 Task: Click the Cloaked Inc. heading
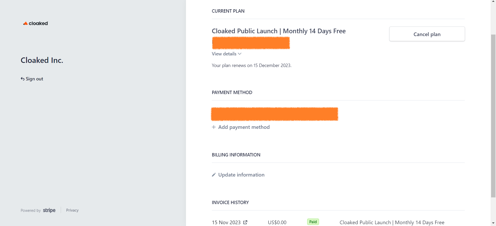[42, 60]
